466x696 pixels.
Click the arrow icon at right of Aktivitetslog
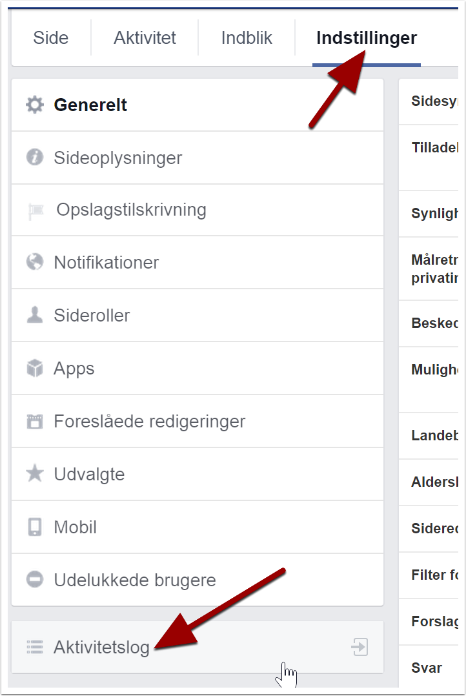(360, 647)
